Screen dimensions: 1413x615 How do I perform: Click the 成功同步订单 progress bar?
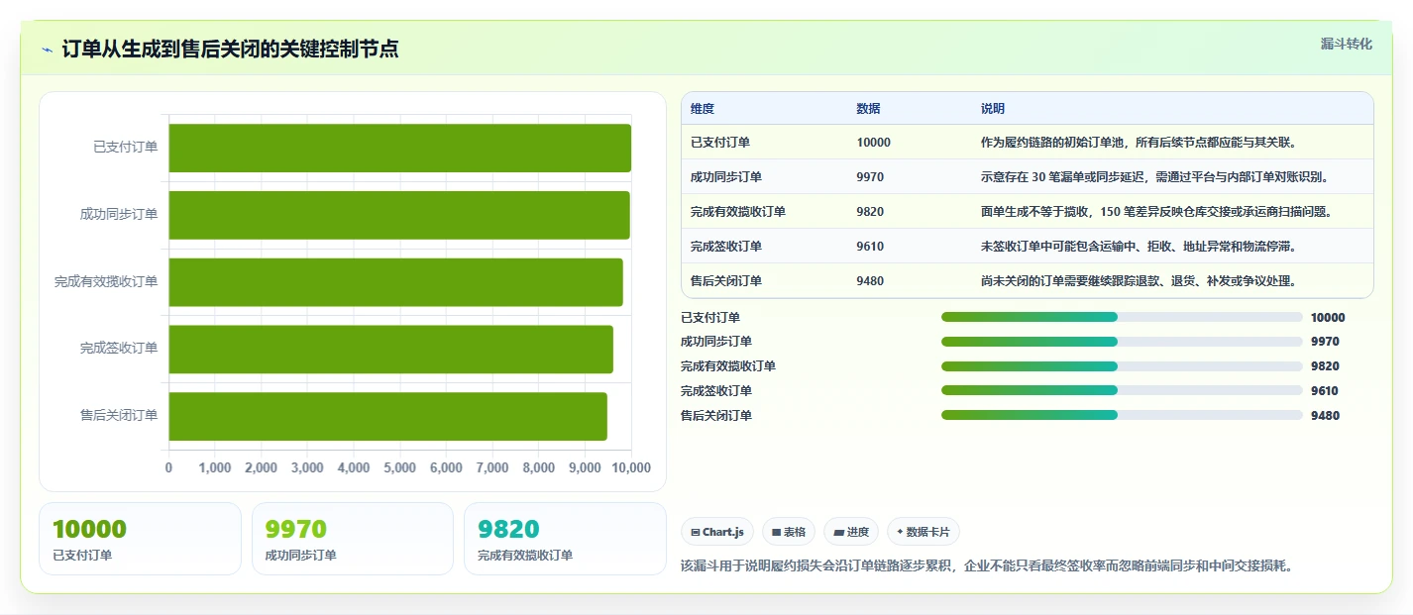(1122, 342)
